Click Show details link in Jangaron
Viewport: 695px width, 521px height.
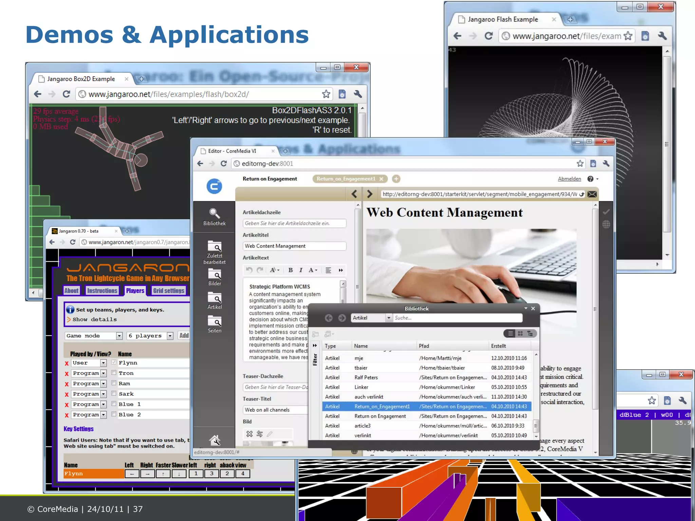point(94,319)
